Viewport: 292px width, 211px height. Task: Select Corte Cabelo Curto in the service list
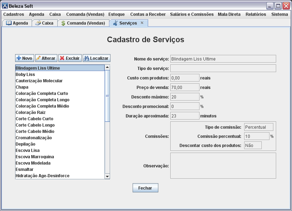tap(35, 119)
